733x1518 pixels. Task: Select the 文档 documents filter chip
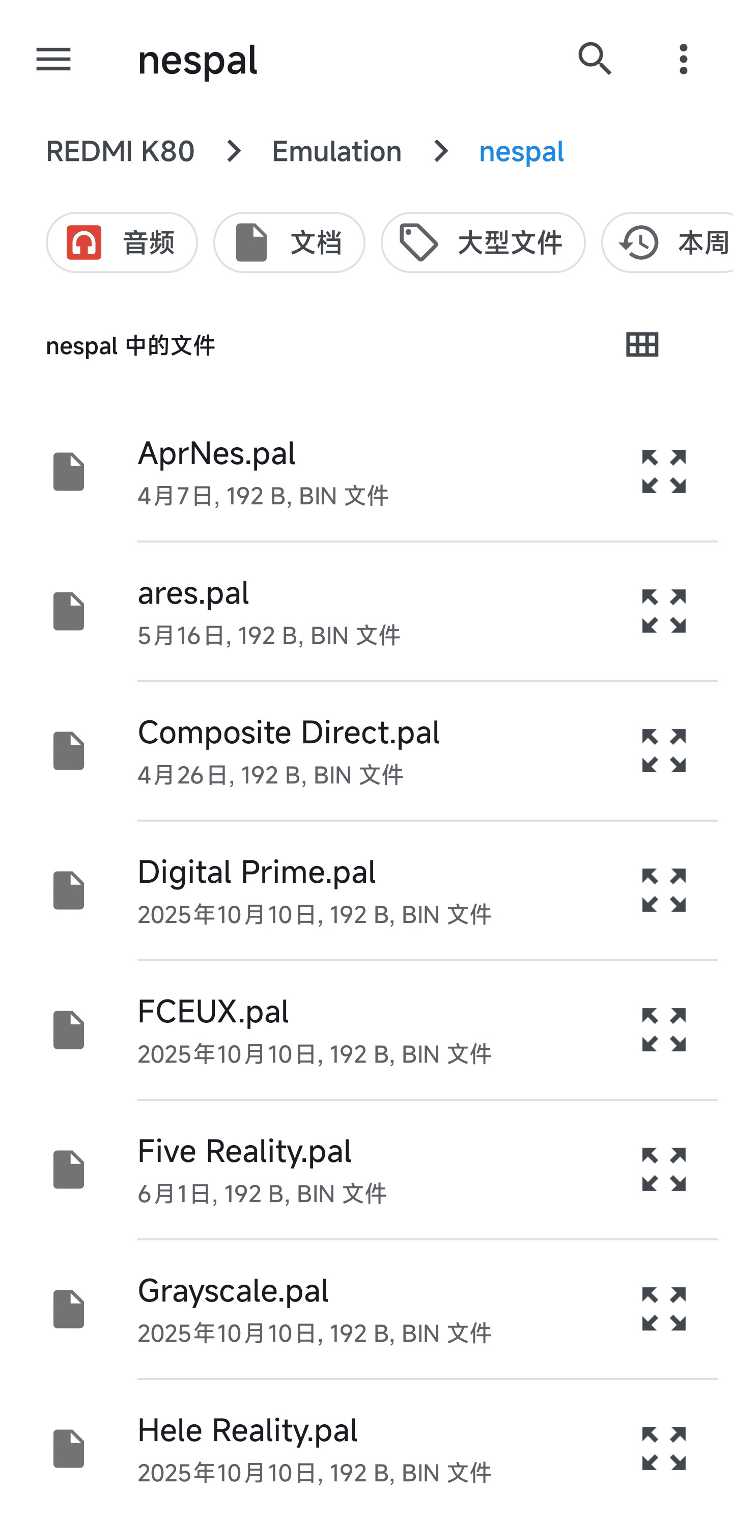(x=289, y=242)
